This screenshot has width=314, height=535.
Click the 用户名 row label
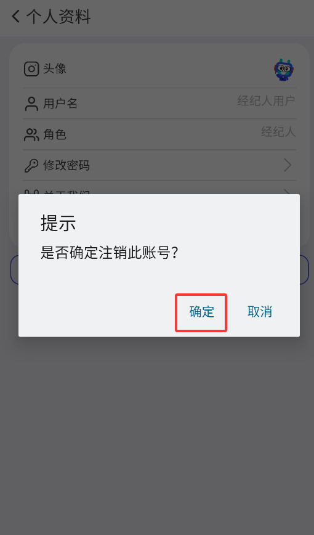tap(60, 104)
